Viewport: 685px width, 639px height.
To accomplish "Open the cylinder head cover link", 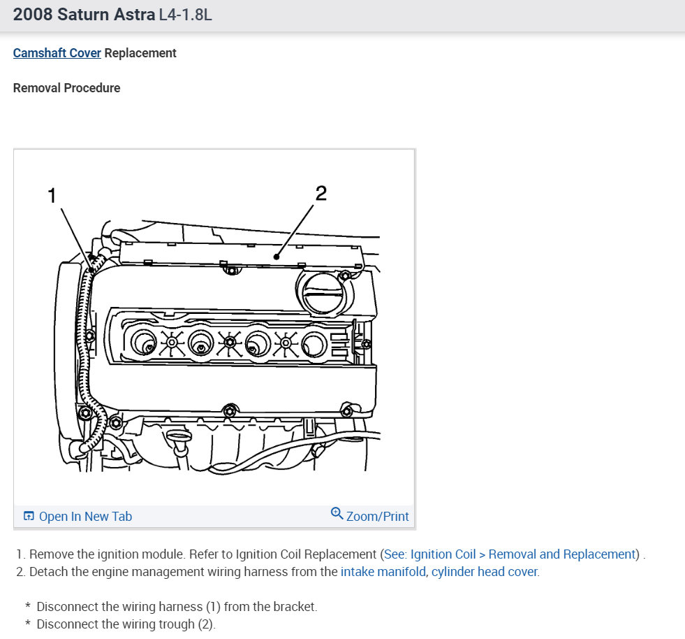I will (483, 571).
